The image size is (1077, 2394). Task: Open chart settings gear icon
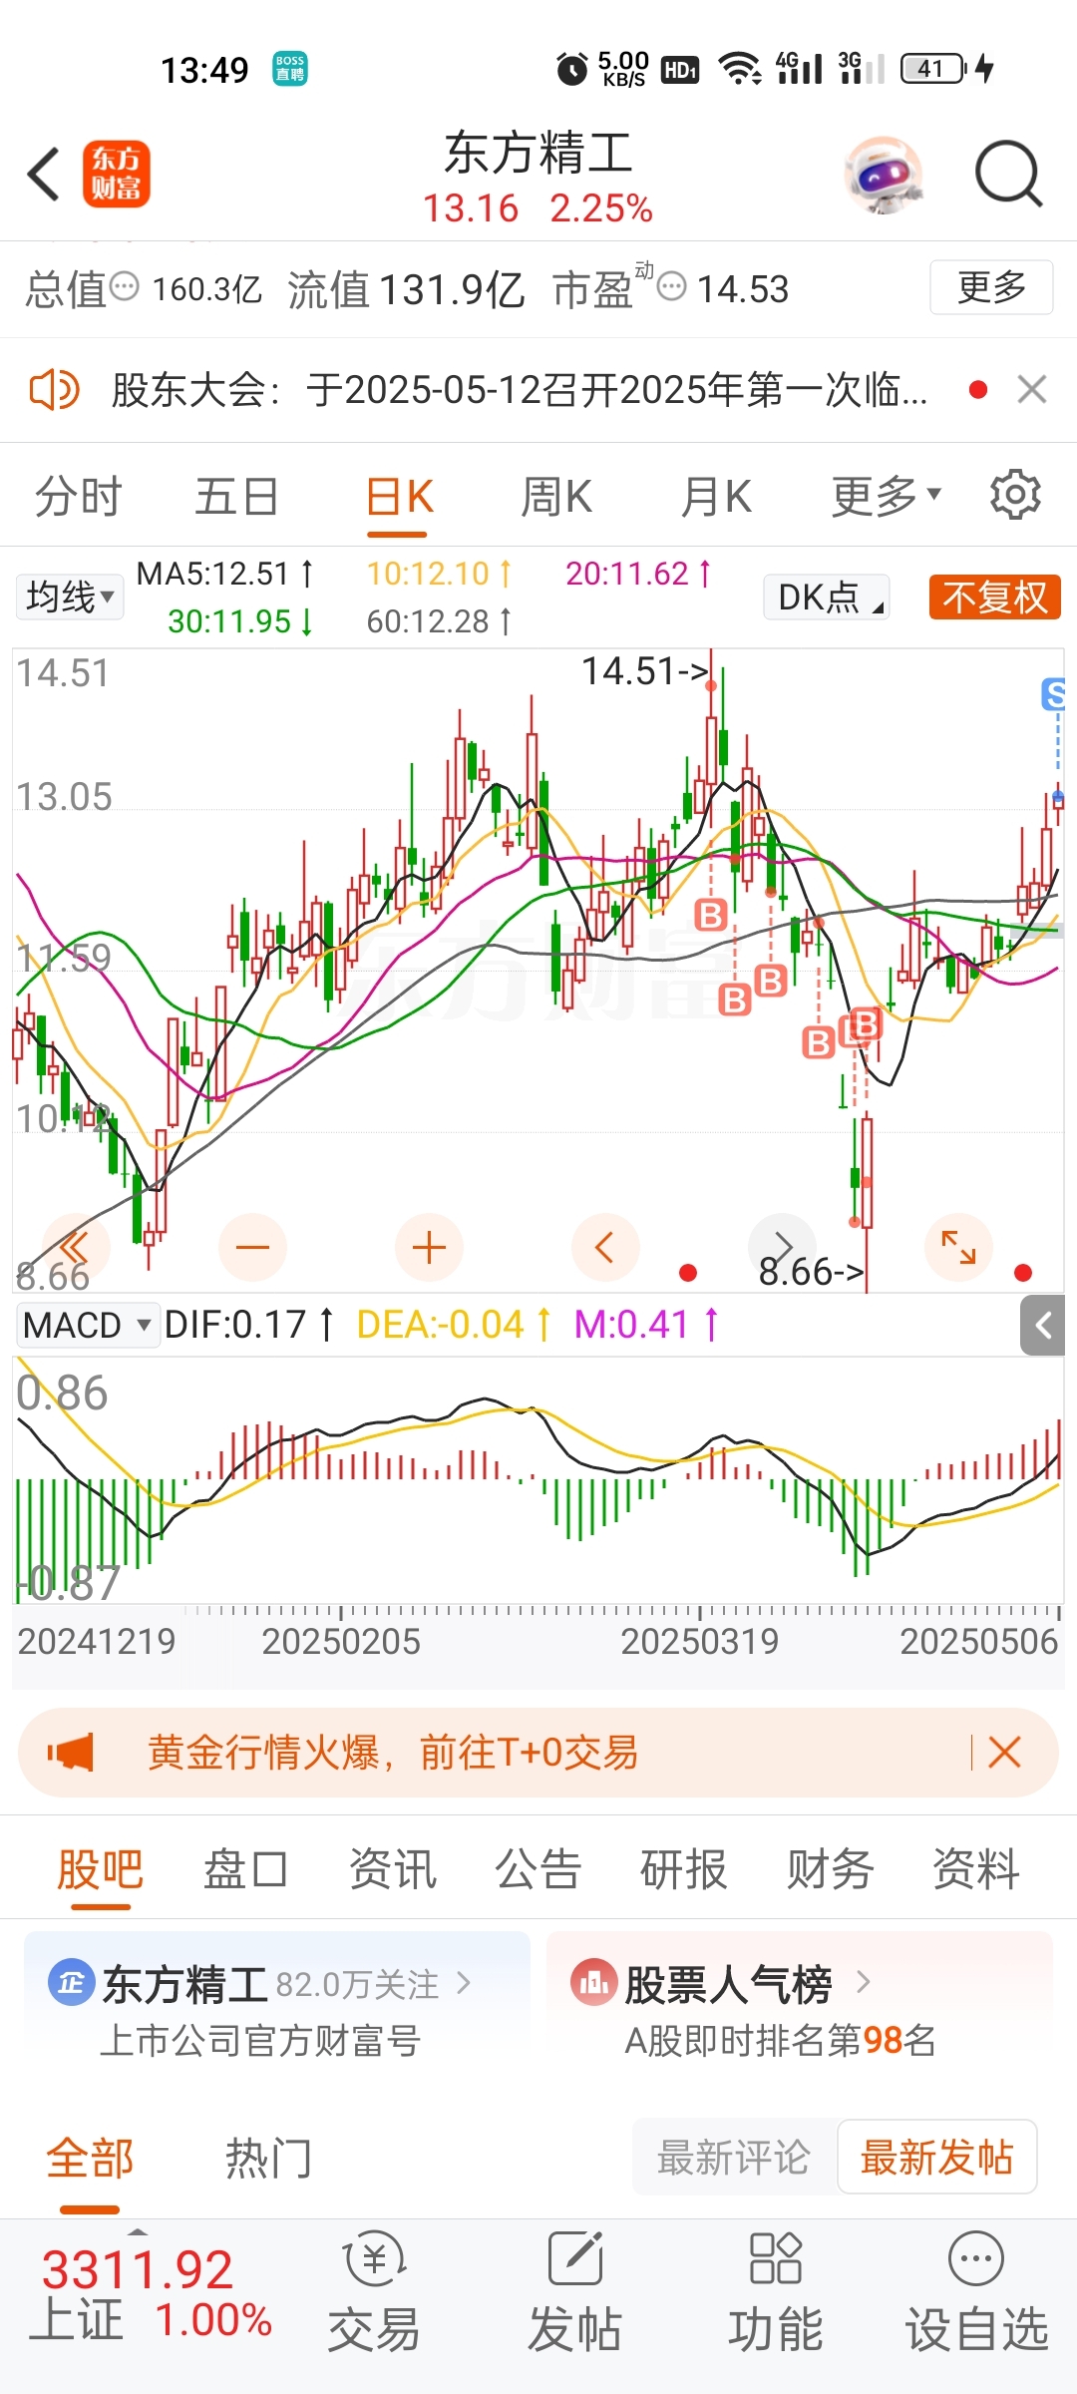pyautogui.click(x=1015, y=495)
